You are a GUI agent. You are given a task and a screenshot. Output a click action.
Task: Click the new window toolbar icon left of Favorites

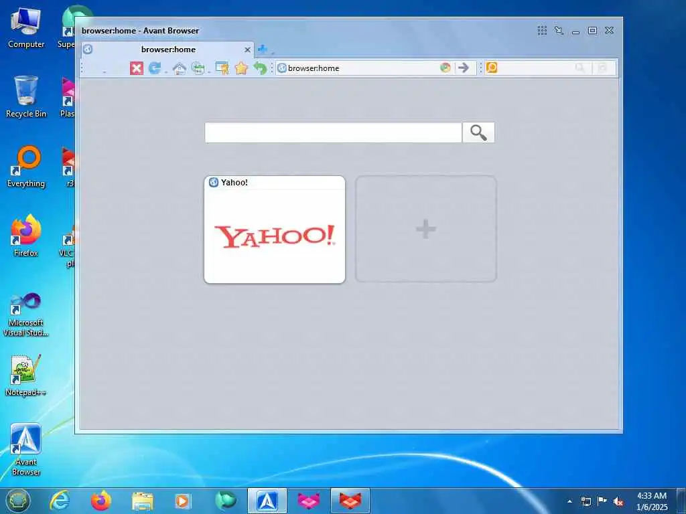point(198,68)
